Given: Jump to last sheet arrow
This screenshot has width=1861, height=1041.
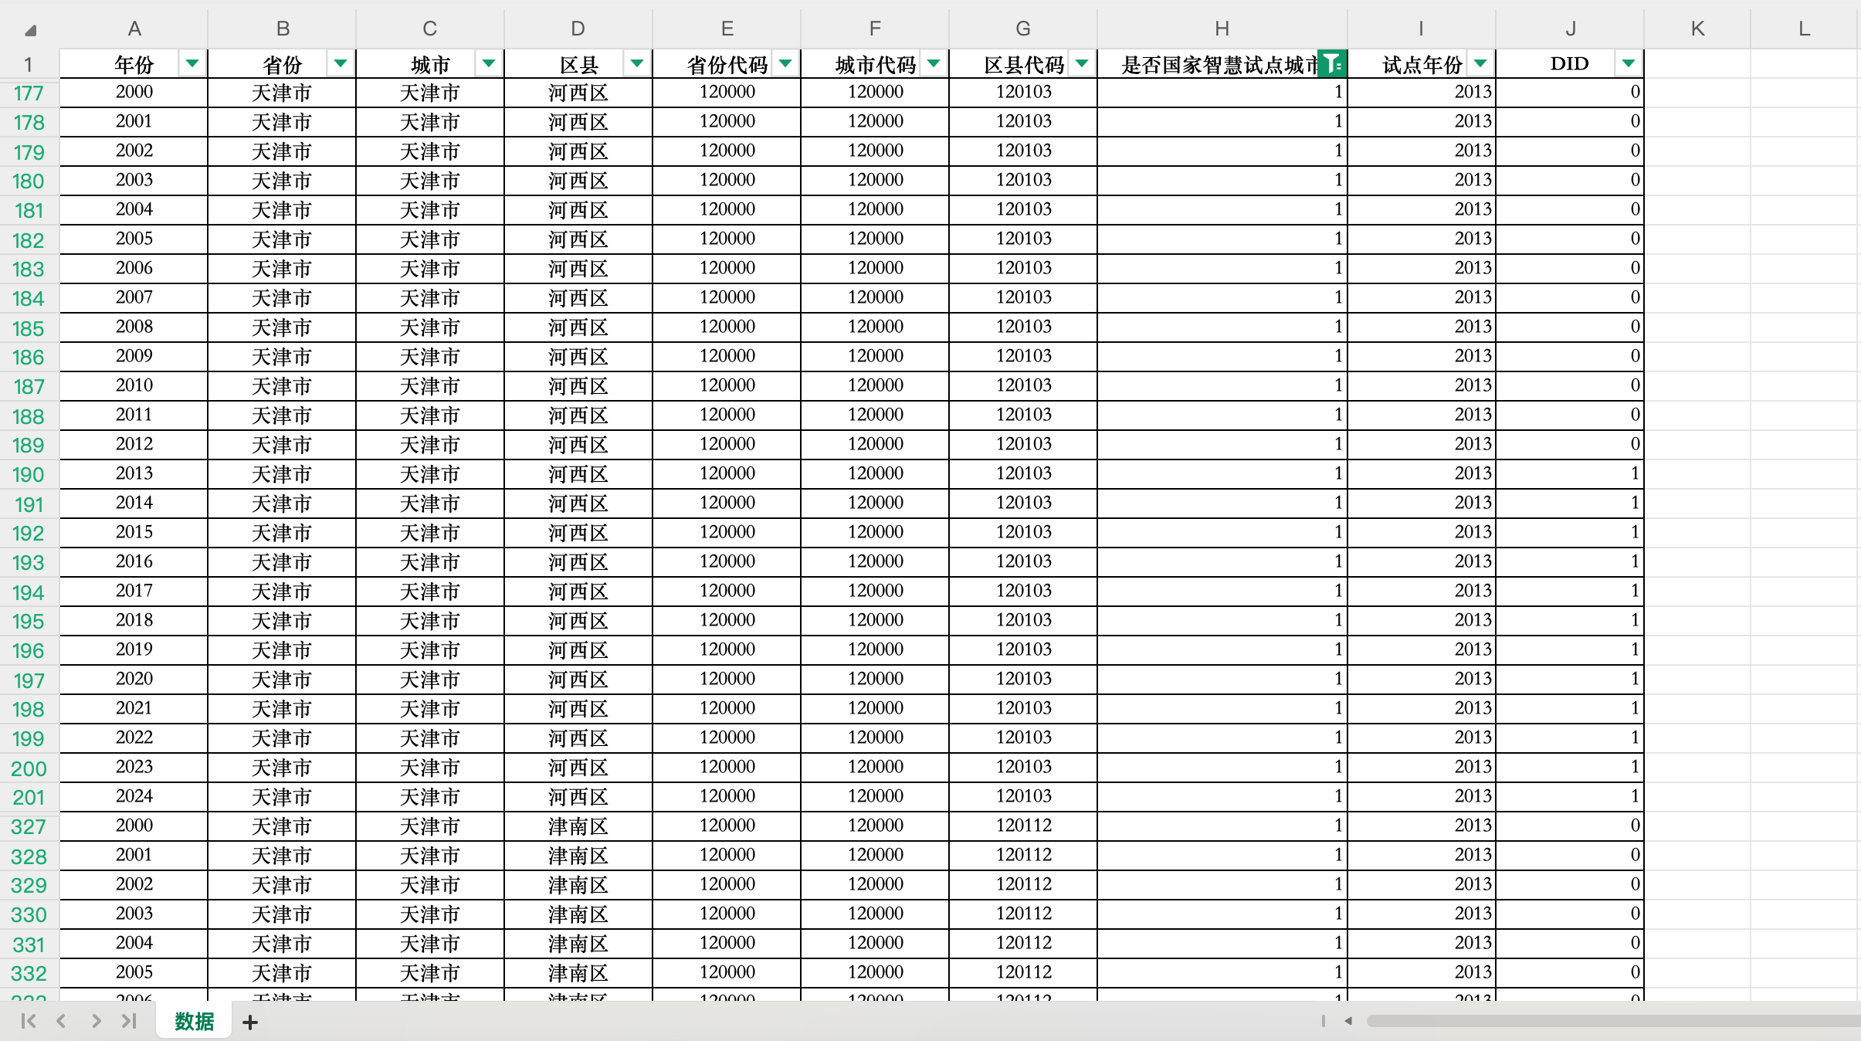Looking at the screenshot, I should click(x=129, y=1021).
